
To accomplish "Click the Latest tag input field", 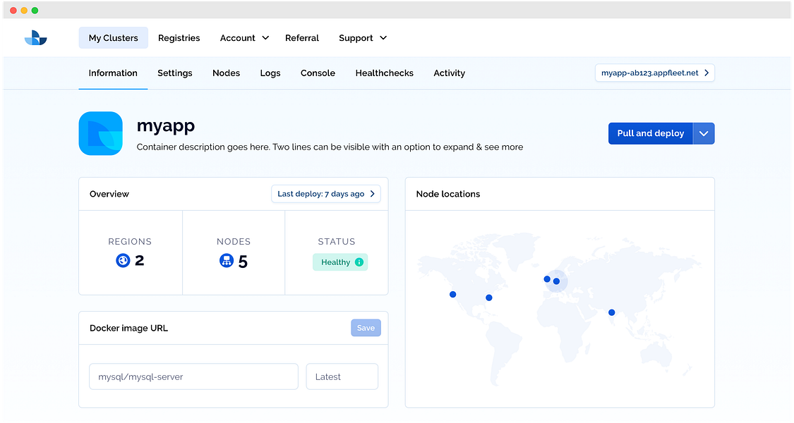I will click(342, 376).
